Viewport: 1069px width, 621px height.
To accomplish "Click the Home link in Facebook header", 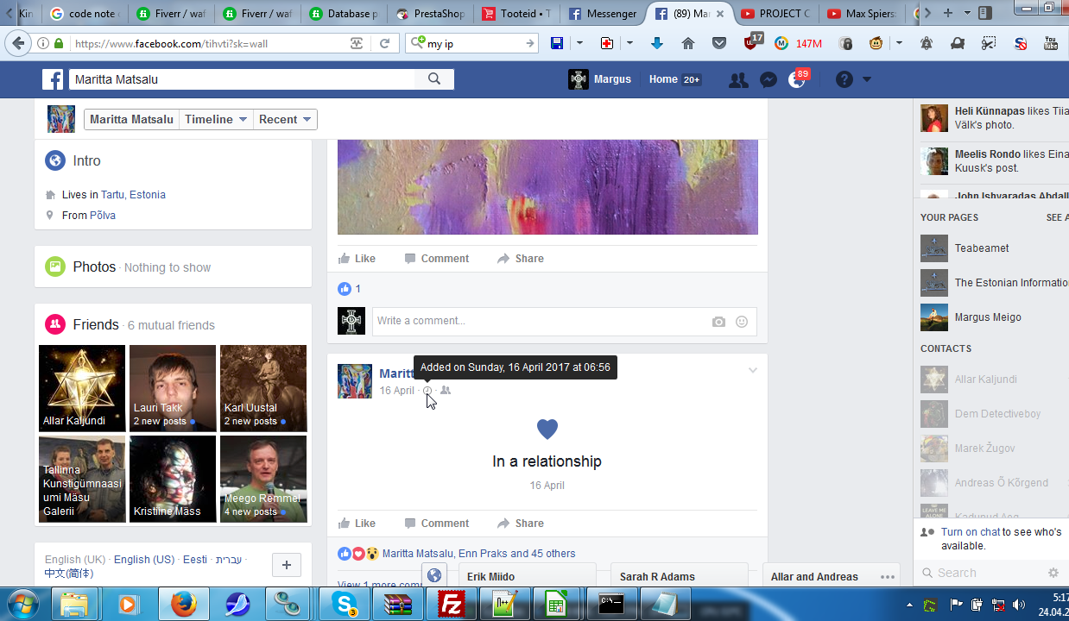I will [x=663, y=79].
